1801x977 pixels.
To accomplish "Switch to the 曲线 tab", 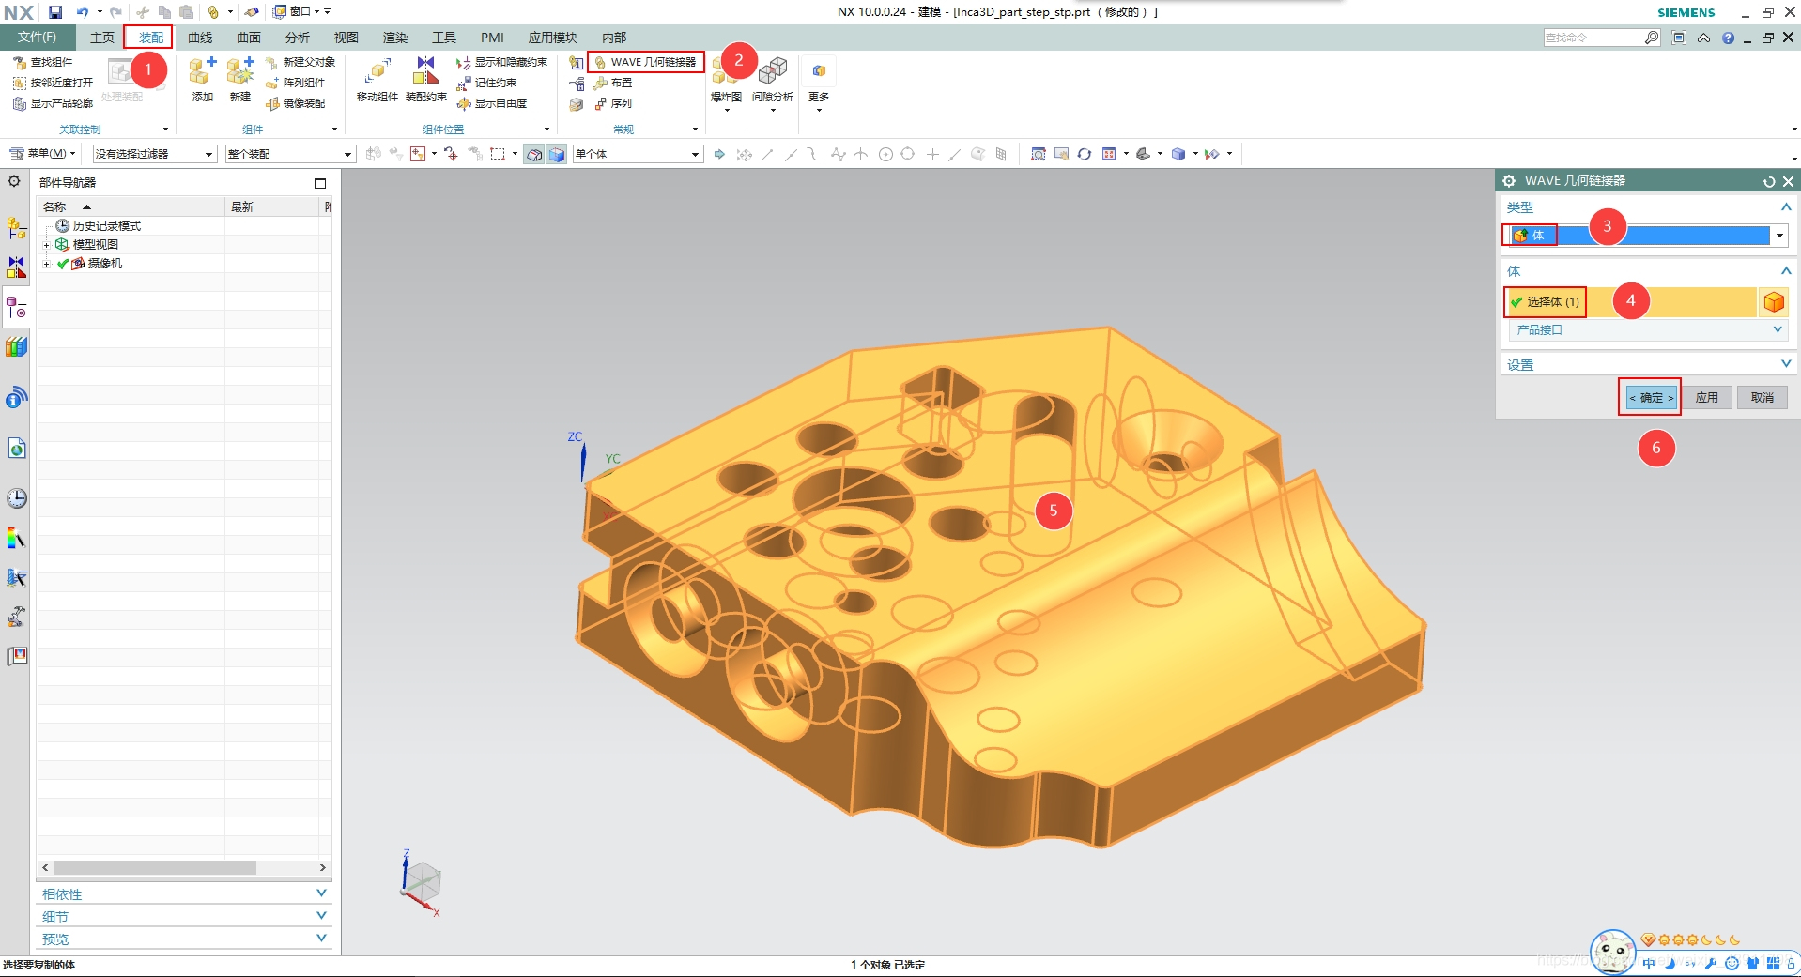I will (x=200, y=38).
